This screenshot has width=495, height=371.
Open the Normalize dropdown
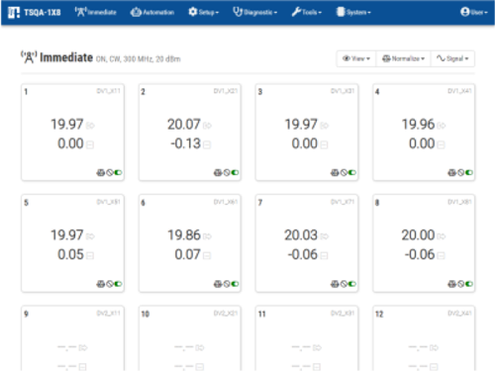pos(403,58)
